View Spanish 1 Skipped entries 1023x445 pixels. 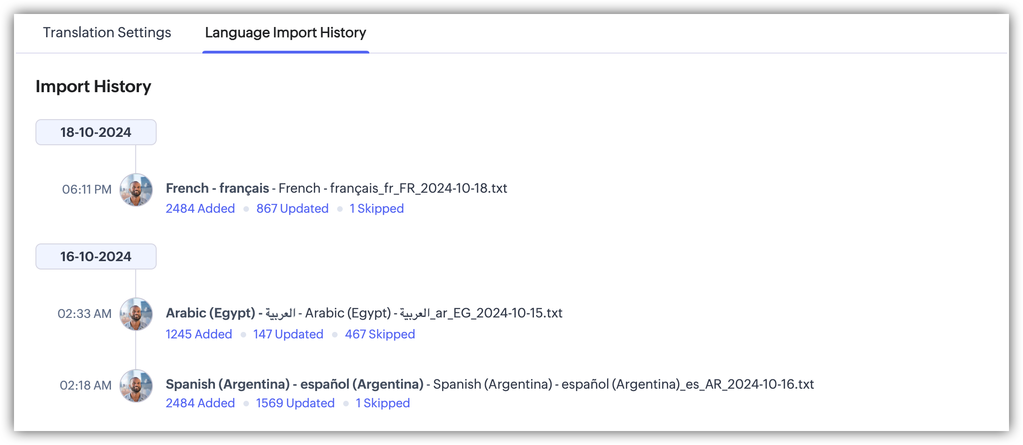click(x=382, y=403)
